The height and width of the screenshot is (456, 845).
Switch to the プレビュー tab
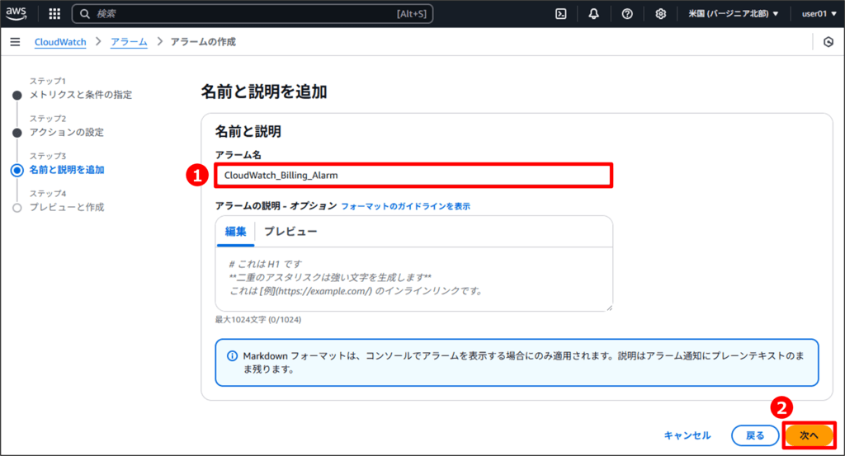tap(290, 232)
